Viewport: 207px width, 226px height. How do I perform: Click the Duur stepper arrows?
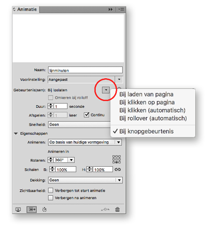[50, 106]
